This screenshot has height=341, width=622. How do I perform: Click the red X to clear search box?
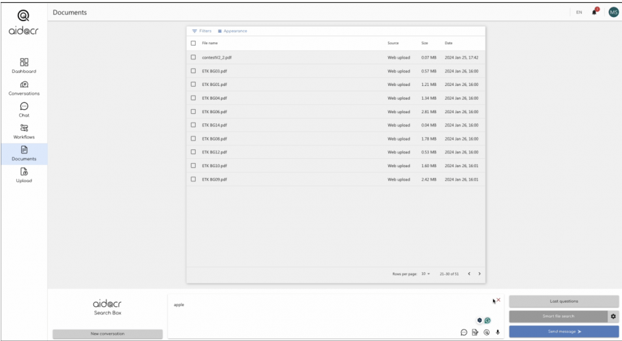click(x=499, y=300)
